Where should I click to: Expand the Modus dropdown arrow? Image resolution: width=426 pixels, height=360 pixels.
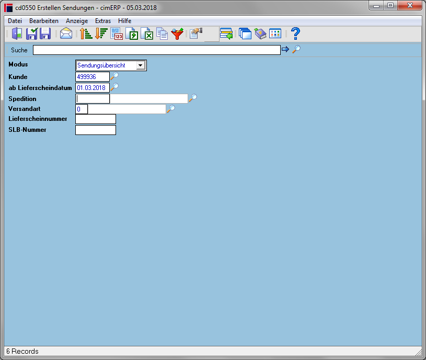tap(141, 65)
